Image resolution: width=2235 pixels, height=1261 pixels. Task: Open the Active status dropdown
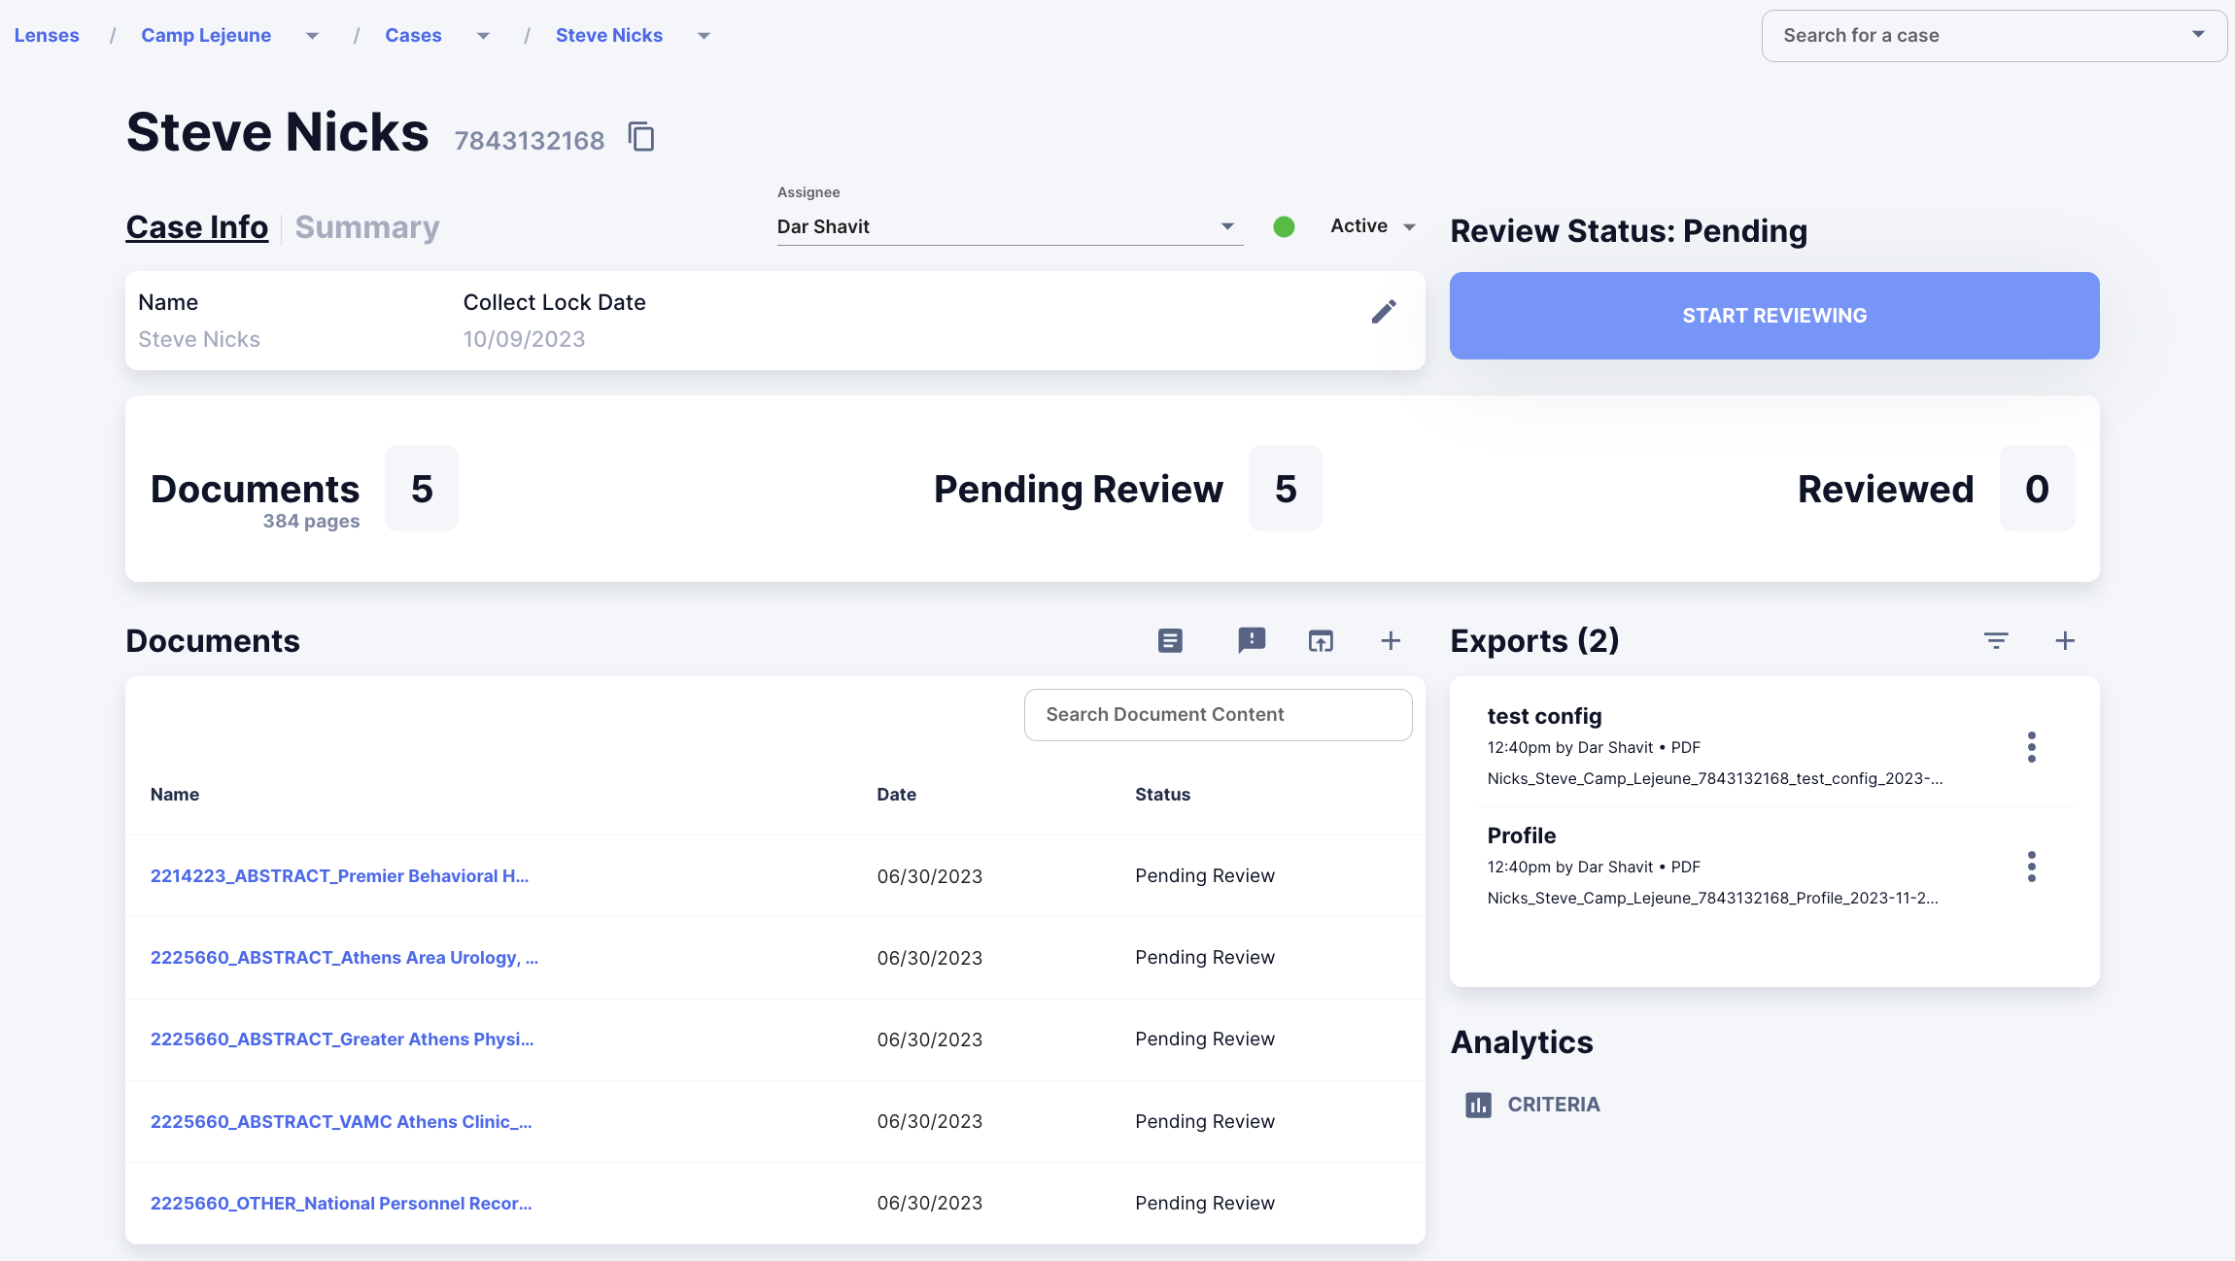(1372, 226)
